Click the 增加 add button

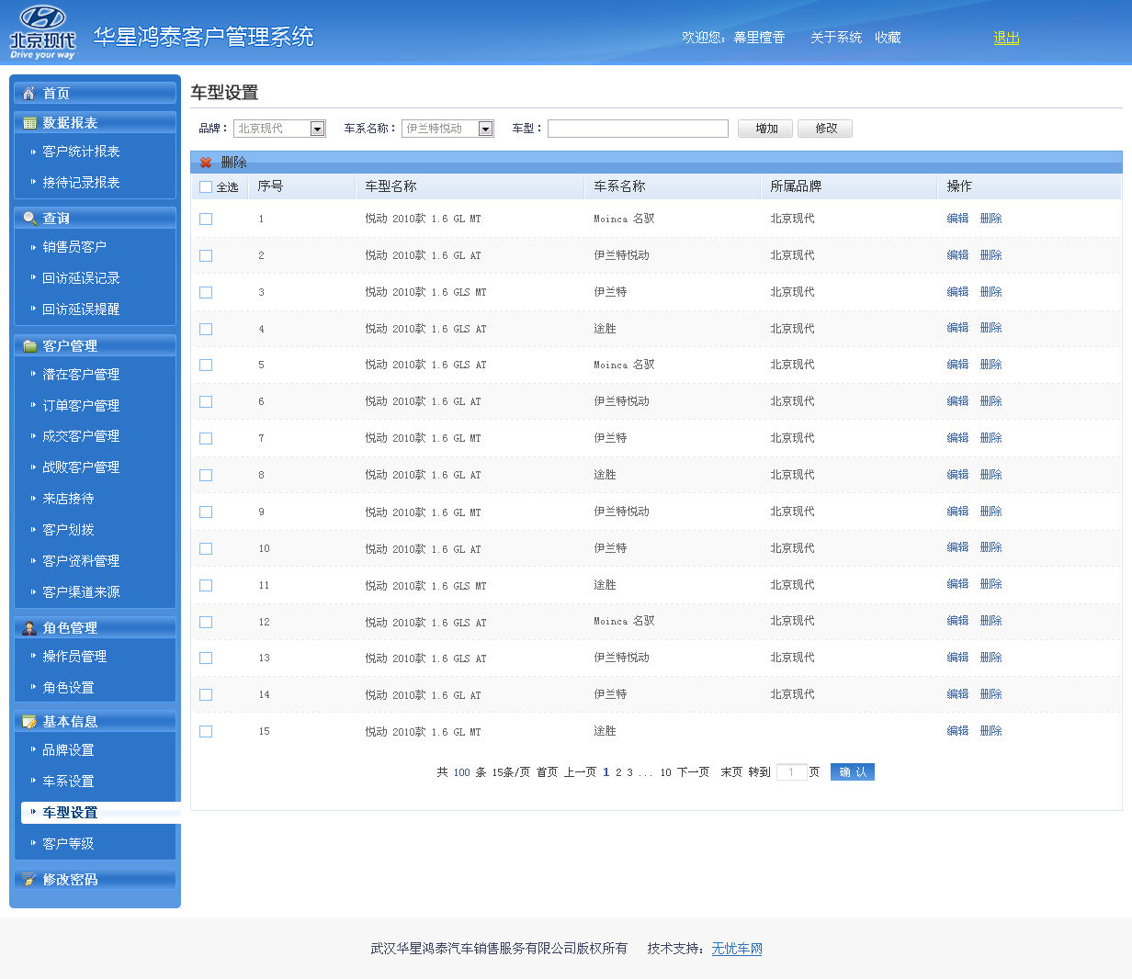tap(766, 129)
